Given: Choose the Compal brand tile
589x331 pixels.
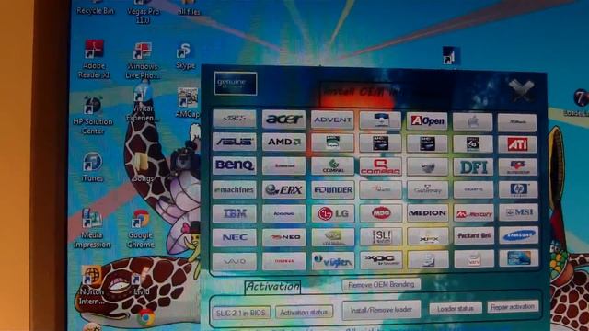Looking at the screenshot, I should click(x=332, y=165).
